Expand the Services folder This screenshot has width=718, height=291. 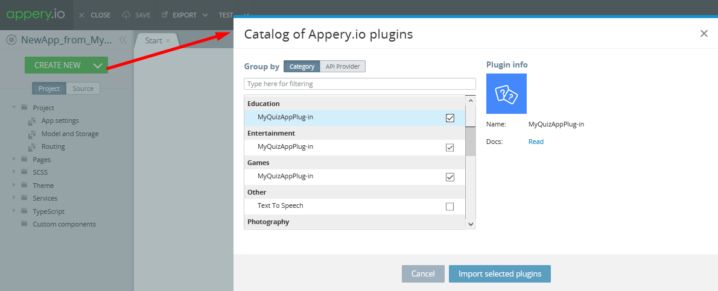(x=14, y=198)
